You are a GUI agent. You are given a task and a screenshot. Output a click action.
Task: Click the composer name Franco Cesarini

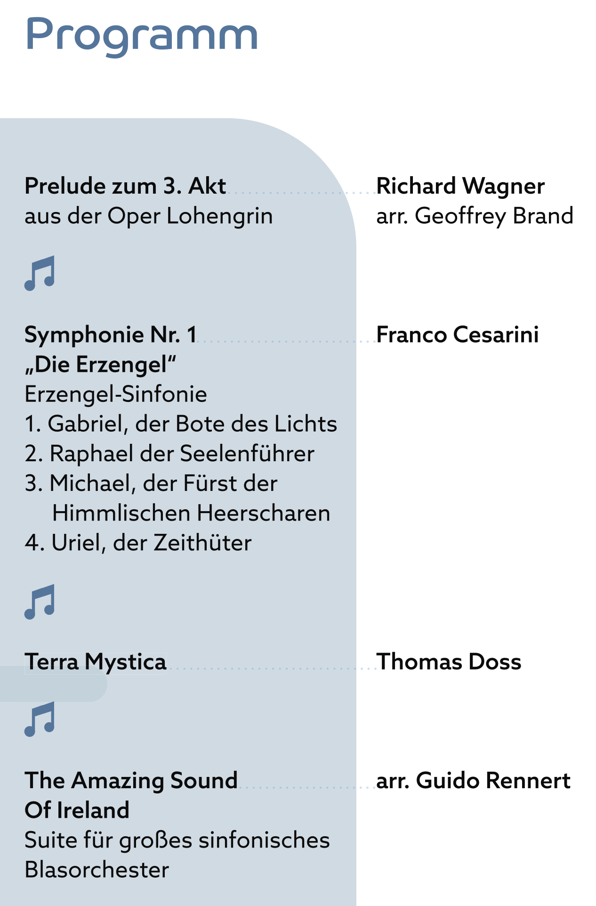[x=458, y=335]
